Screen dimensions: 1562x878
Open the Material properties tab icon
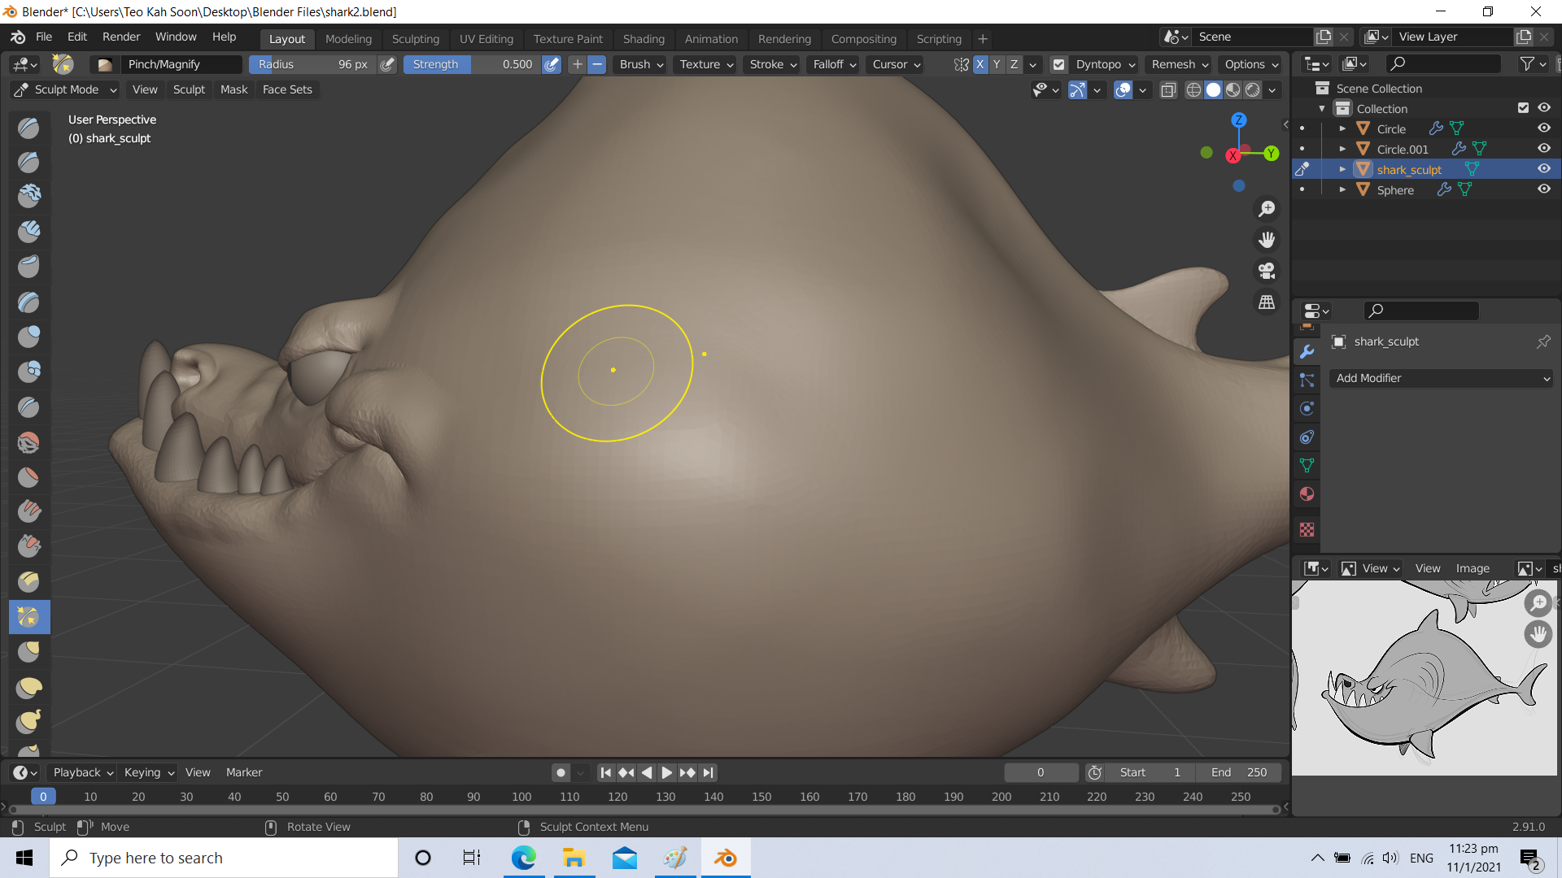click(1307, 494)
